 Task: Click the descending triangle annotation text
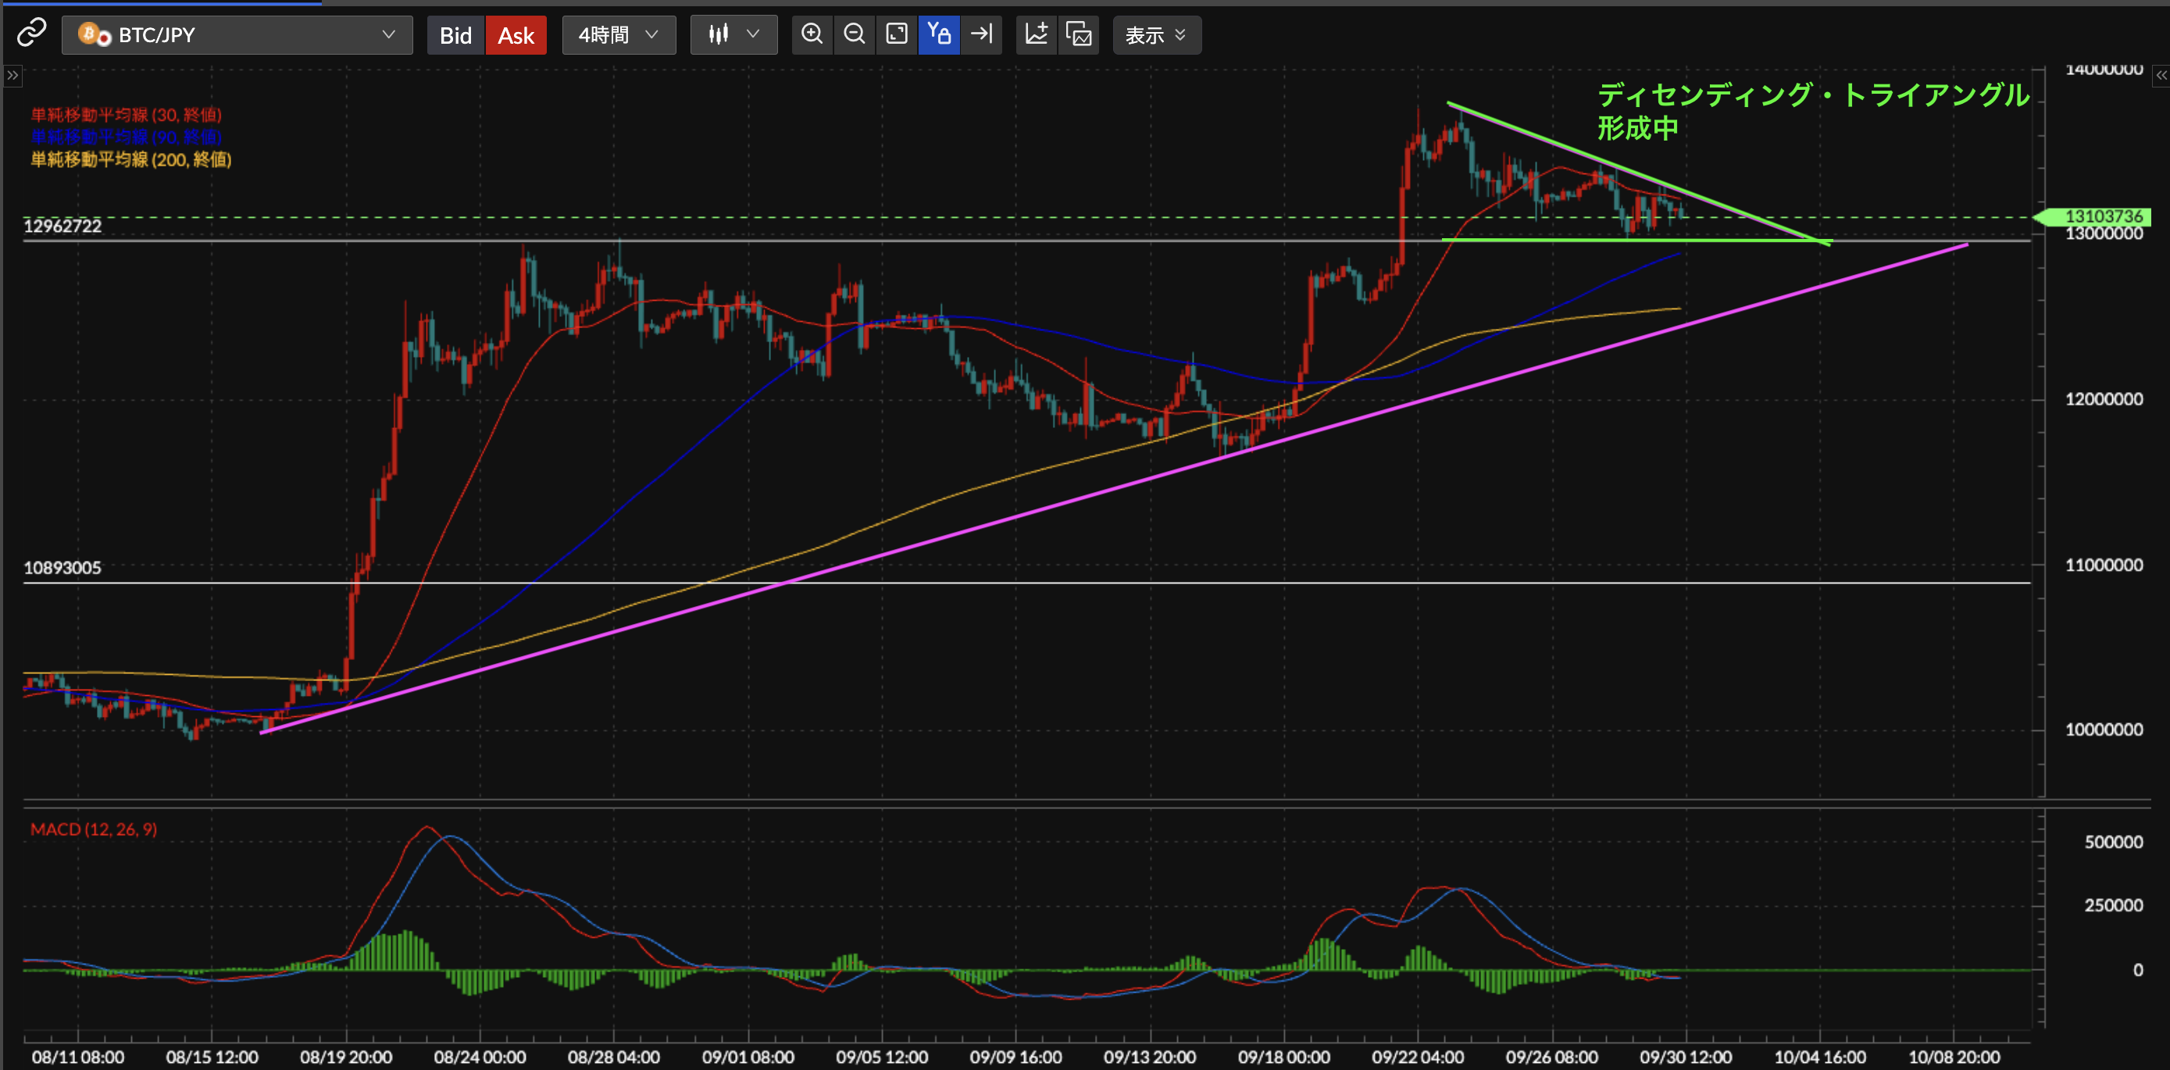click(1813, 111)
